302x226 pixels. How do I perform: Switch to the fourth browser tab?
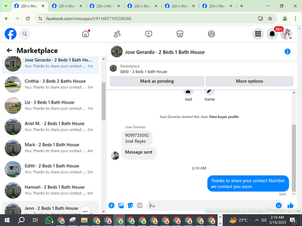(143, 6)
